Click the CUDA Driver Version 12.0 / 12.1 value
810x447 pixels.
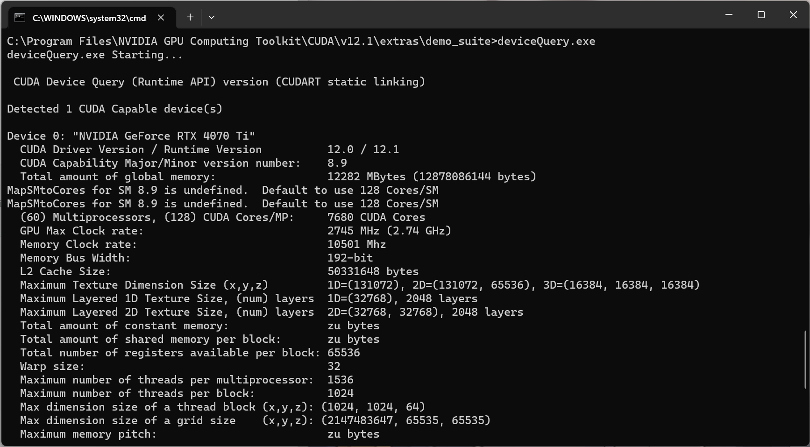tap(363, 149)
